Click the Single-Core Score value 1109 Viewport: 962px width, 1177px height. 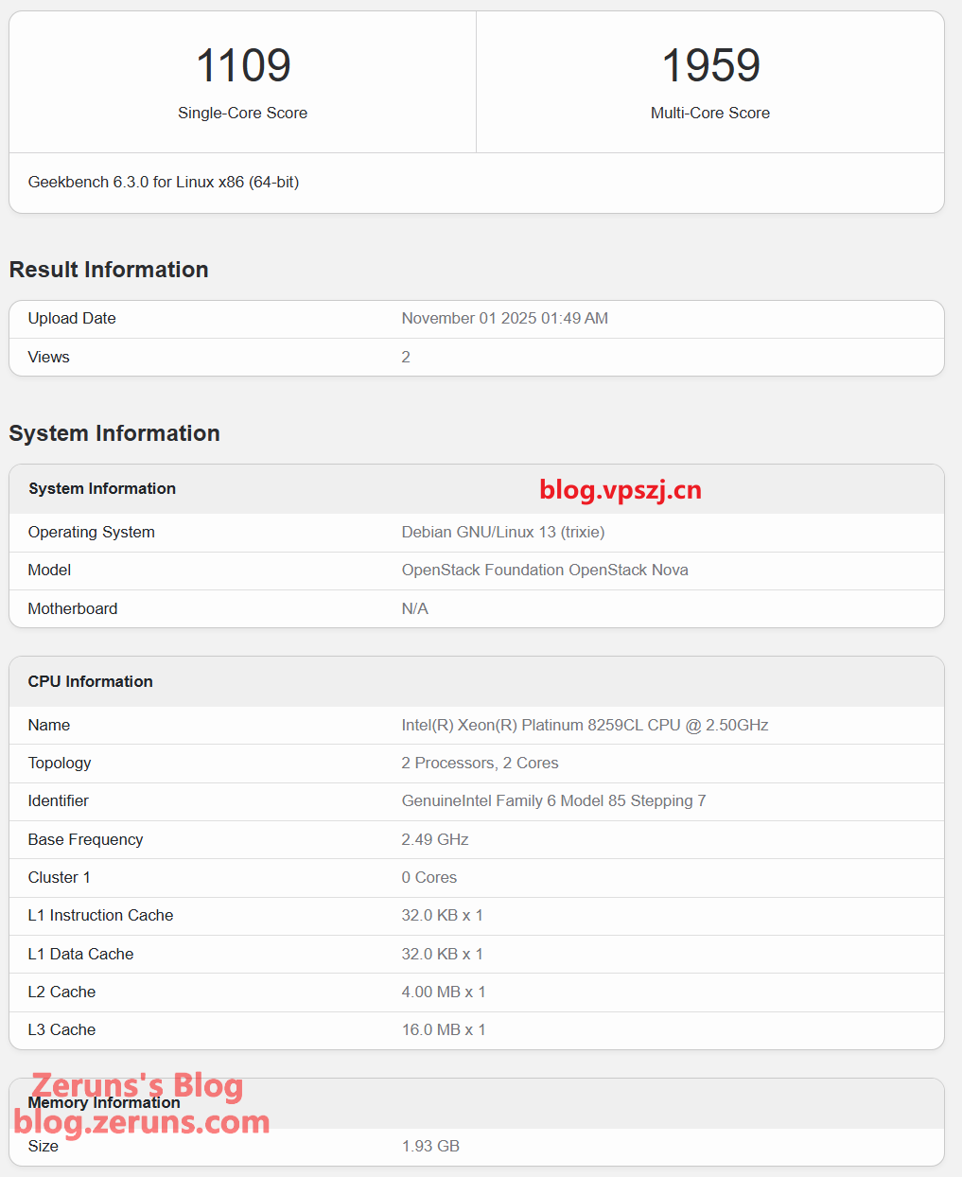(x=243, y=66)
